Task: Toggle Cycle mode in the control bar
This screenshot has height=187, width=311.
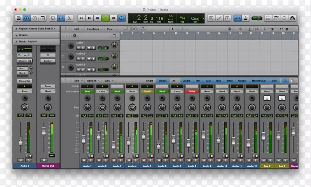Action: point(122,18)
